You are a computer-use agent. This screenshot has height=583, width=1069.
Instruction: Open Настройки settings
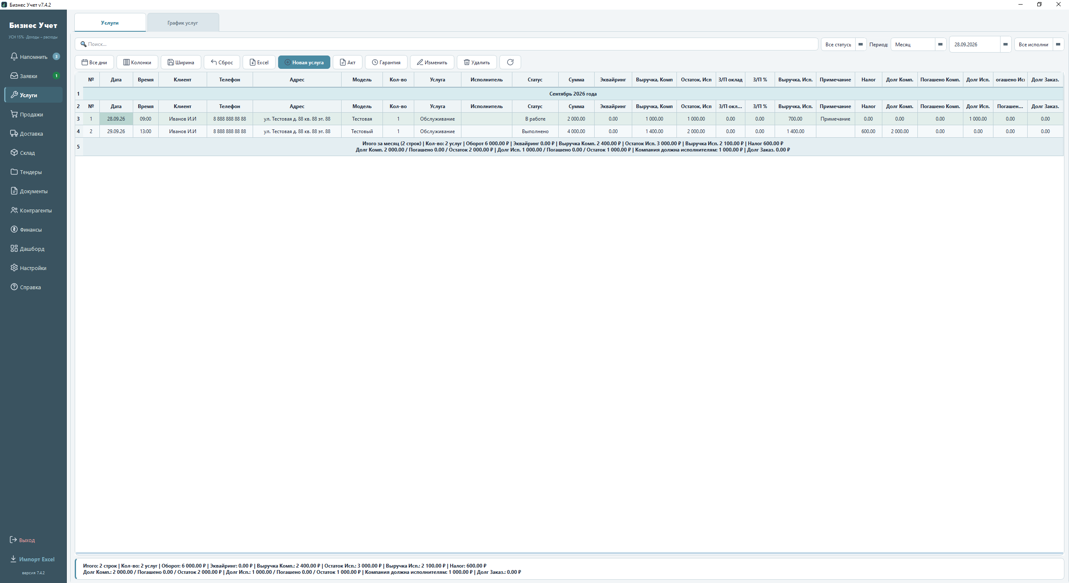tap(33, 268)
